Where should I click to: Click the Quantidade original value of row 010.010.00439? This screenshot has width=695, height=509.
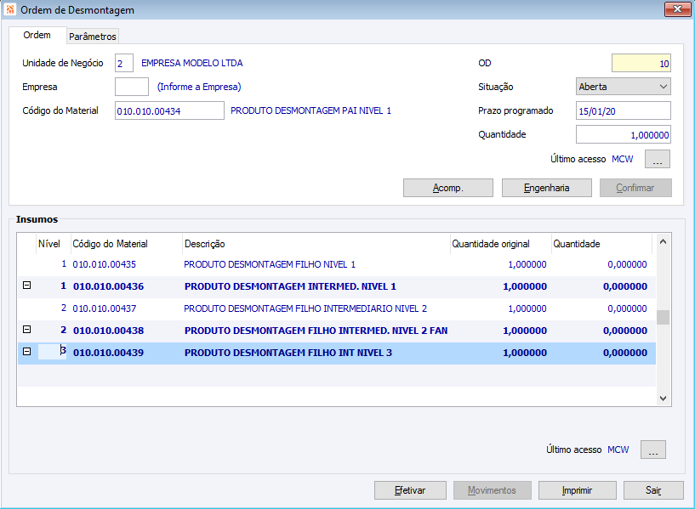525,353
